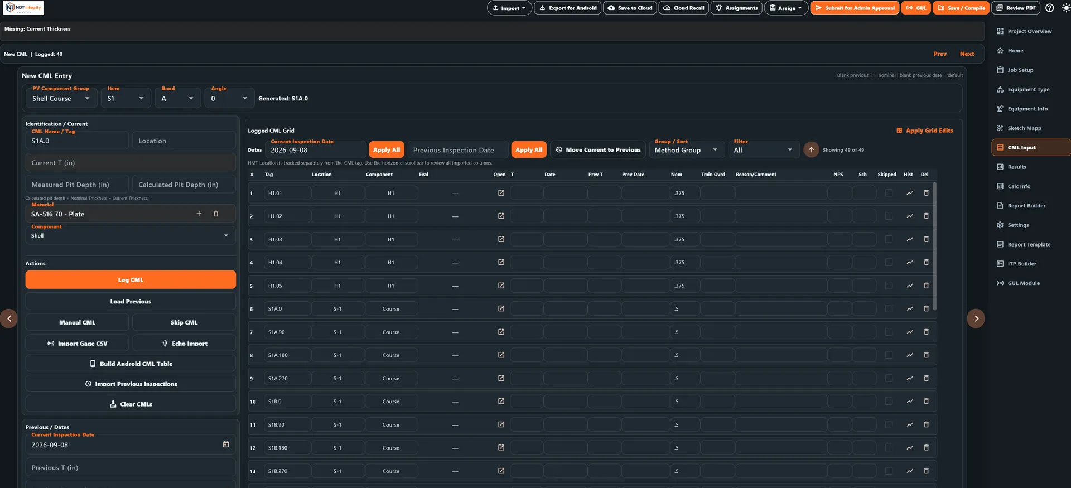Click the Current T (in) input field
The width and height of the screenshot is (1071, 488).
click(131, 163)
